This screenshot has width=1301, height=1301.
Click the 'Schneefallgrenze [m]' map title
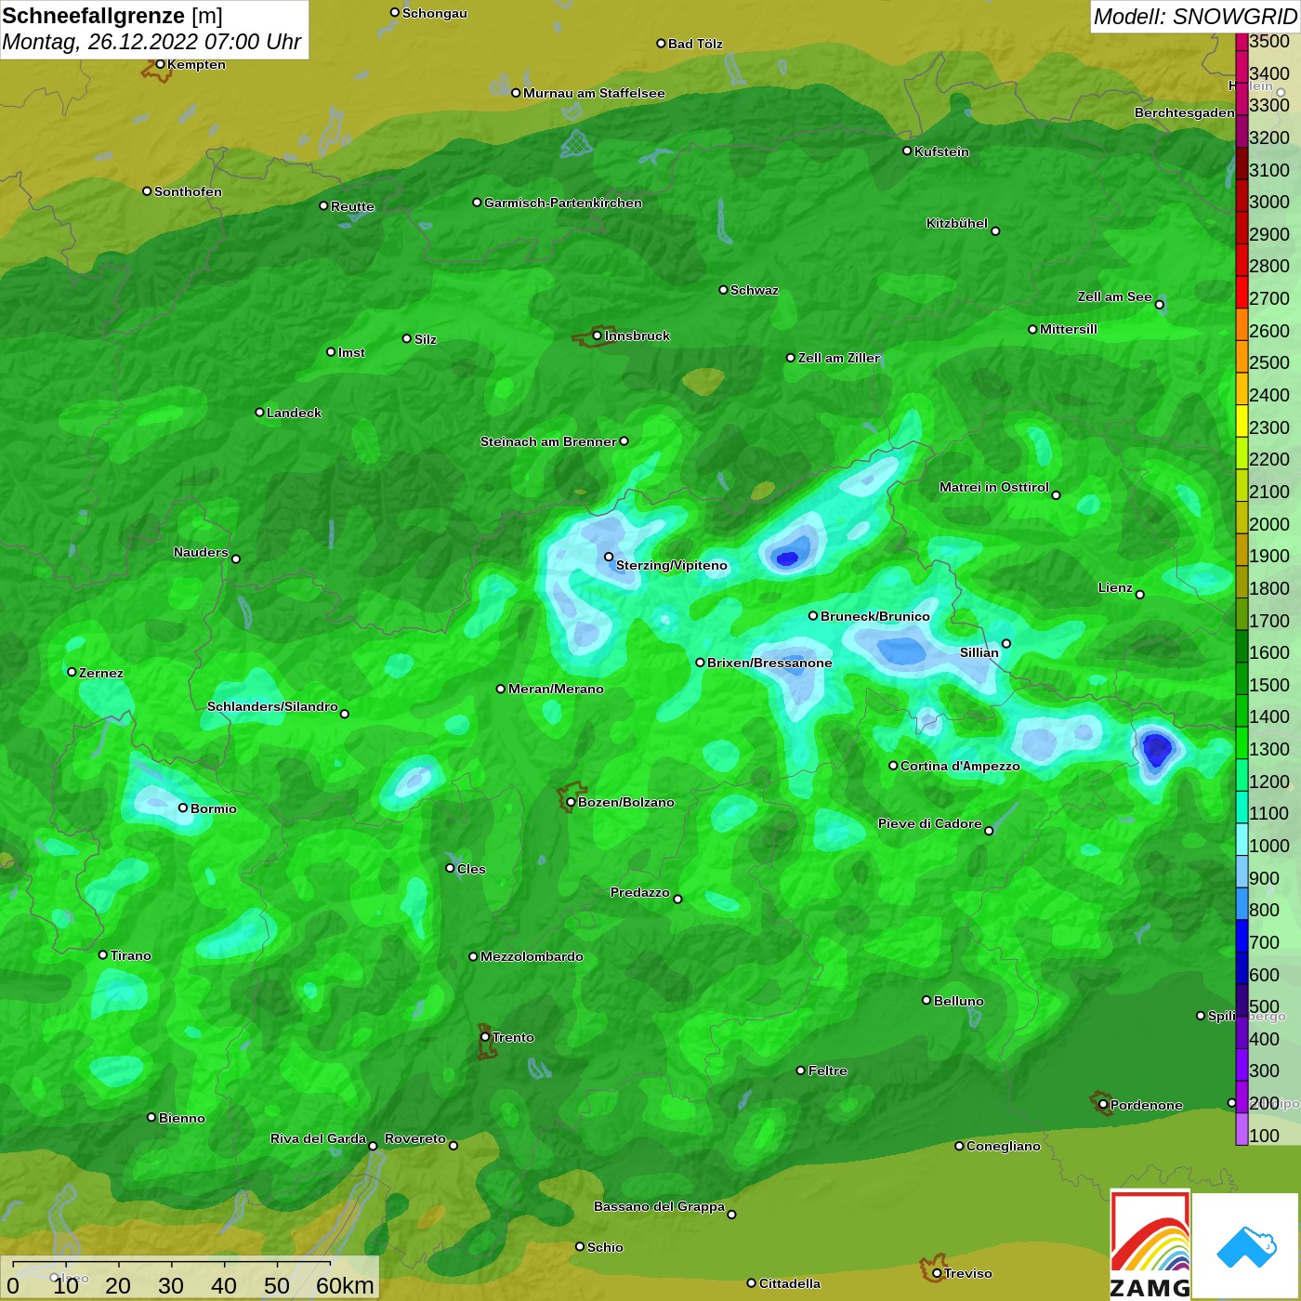coord(112,16)
